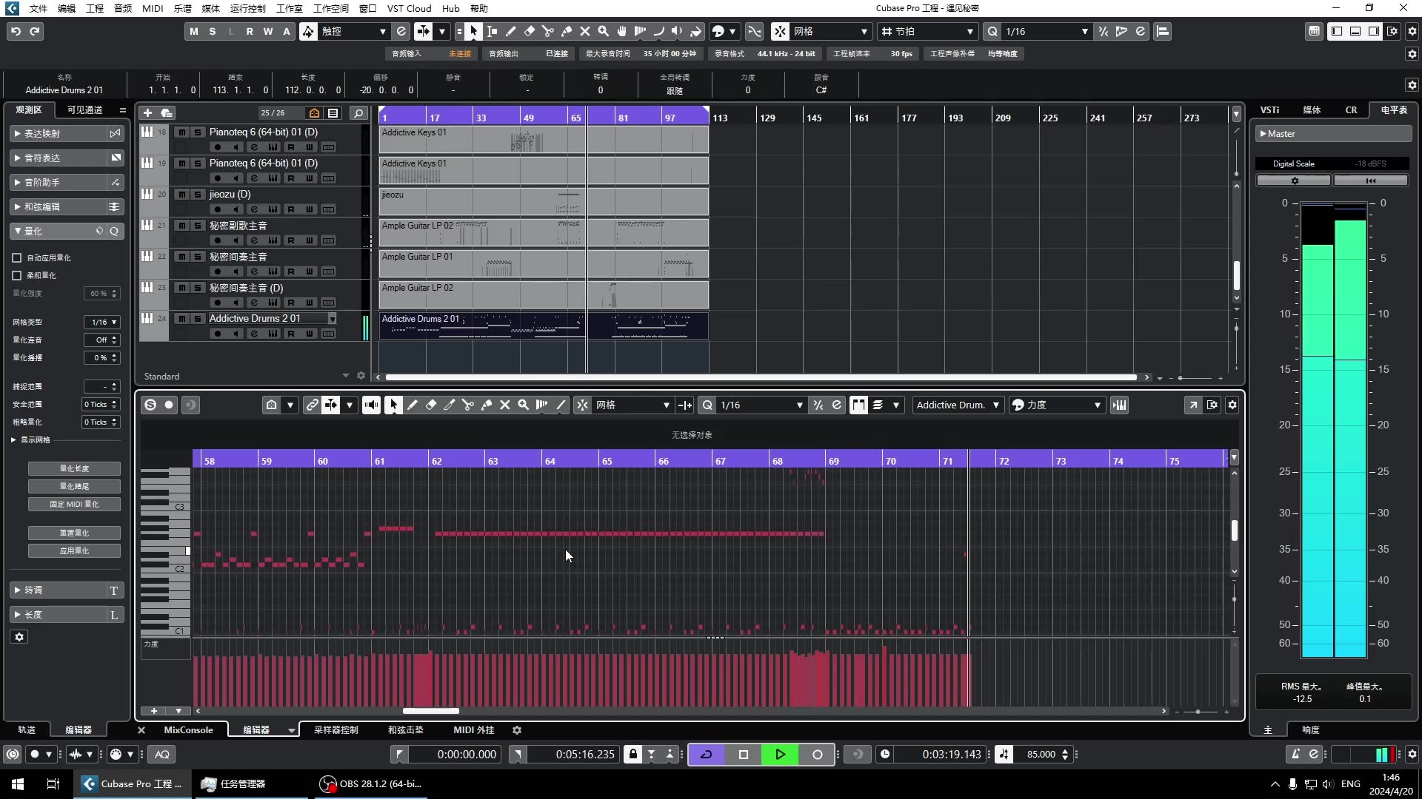This screenshot has height=799, width=1422.
Task: Select the Scissors split tool in top toolbar
Action: click(x=548, y=31)
